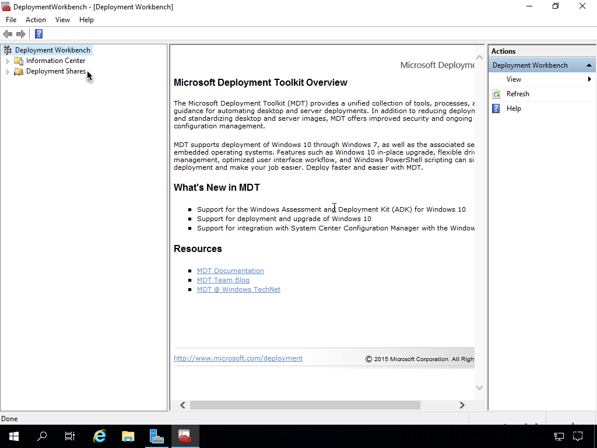Screen dimensions: 597x448
Task: Open the Action Center notification icon
Action: [x=578, y=436]
